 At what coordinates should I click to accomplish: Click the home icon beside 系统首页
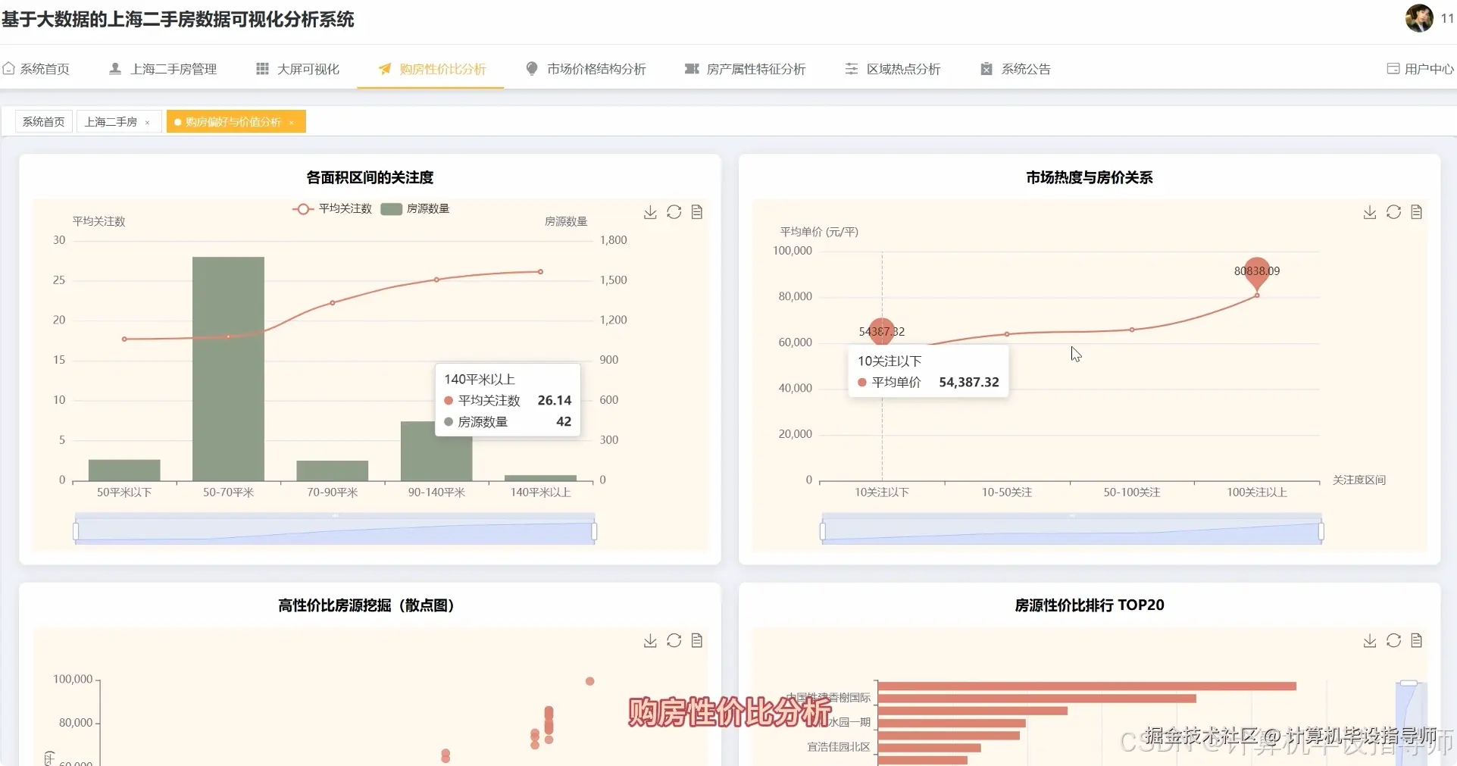click(8, 68)
